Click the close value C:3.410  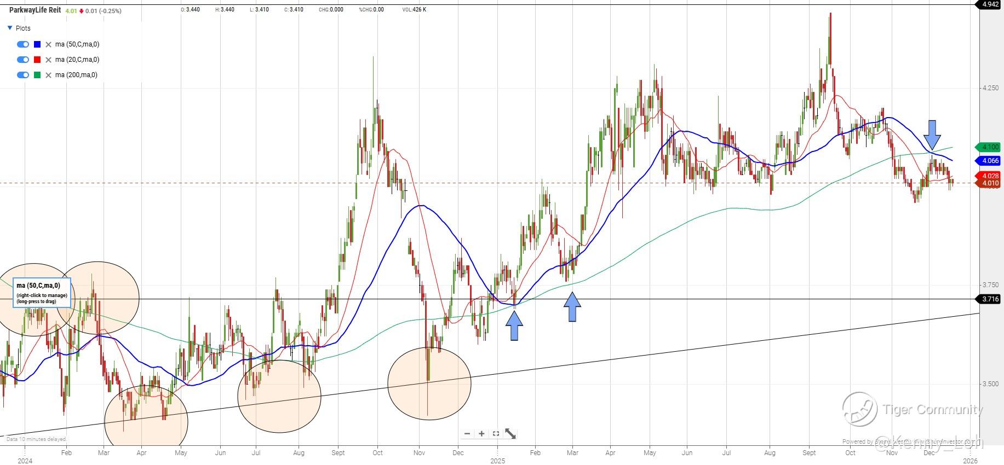(294, 10)
